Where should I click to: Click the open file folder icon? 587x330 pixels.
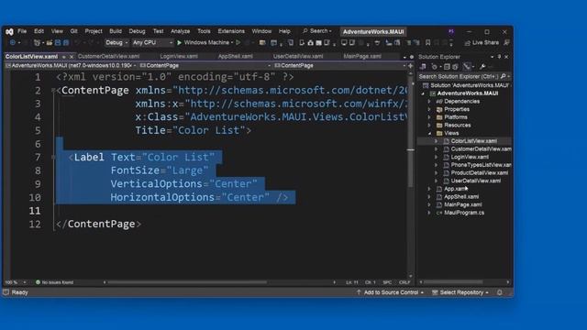[49, 43]
